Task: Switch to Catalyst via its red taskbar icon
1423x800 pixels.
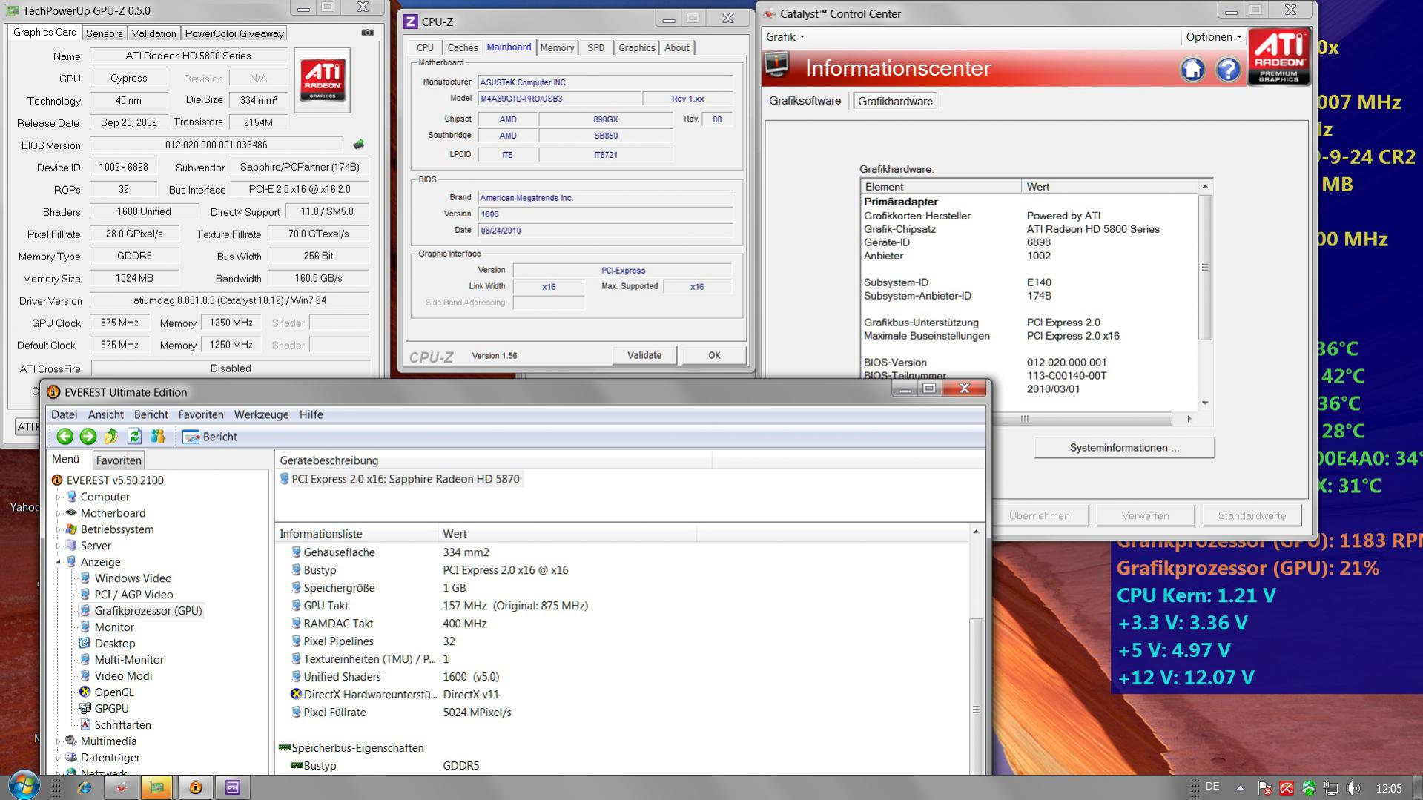Action: pos(122,787)
